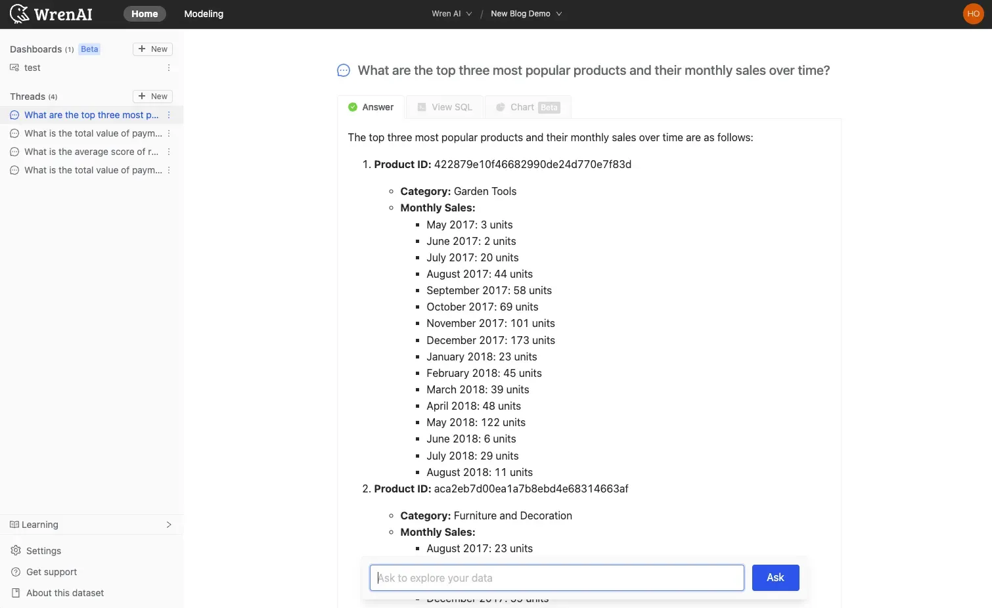Click the About this dataset icon
992x608 pixels.
point(16,593)
